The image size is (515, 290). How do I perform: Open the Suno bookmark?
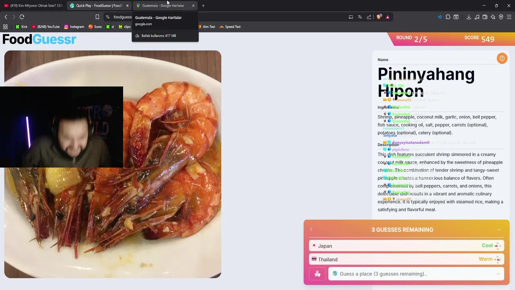click(x=95, y=27)
